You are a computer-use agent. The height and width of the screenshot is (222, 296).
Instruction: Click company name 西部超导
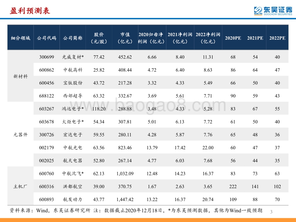tap(73, 96)
